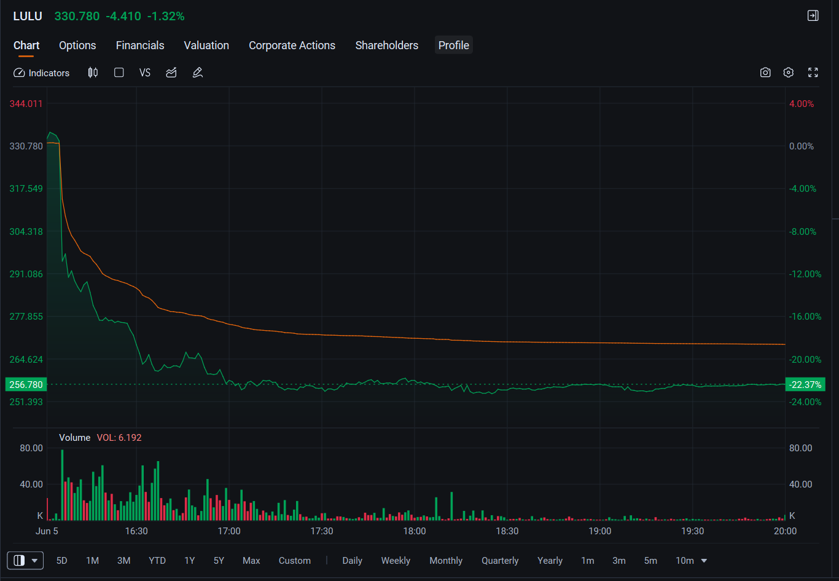Click the area chart overlay icon
This screenshot has height=581, width=839.
pyautogui.click(x=171, y=73)
